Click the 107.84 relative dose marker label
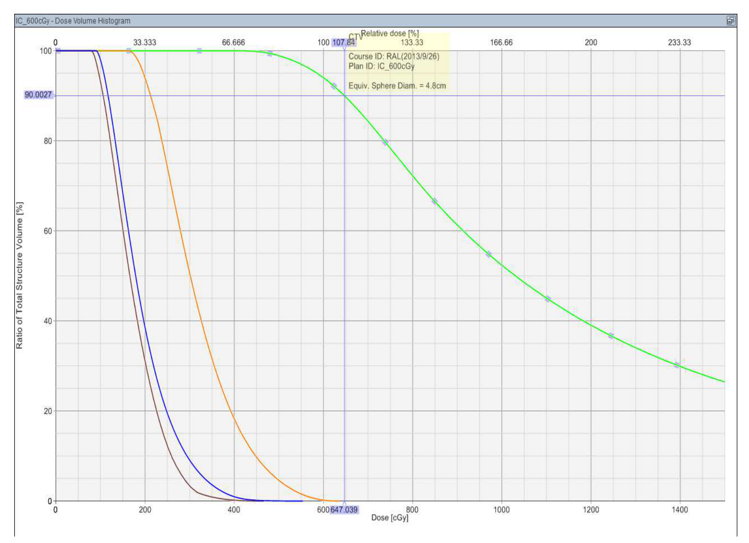 click(x=343, y=42)
